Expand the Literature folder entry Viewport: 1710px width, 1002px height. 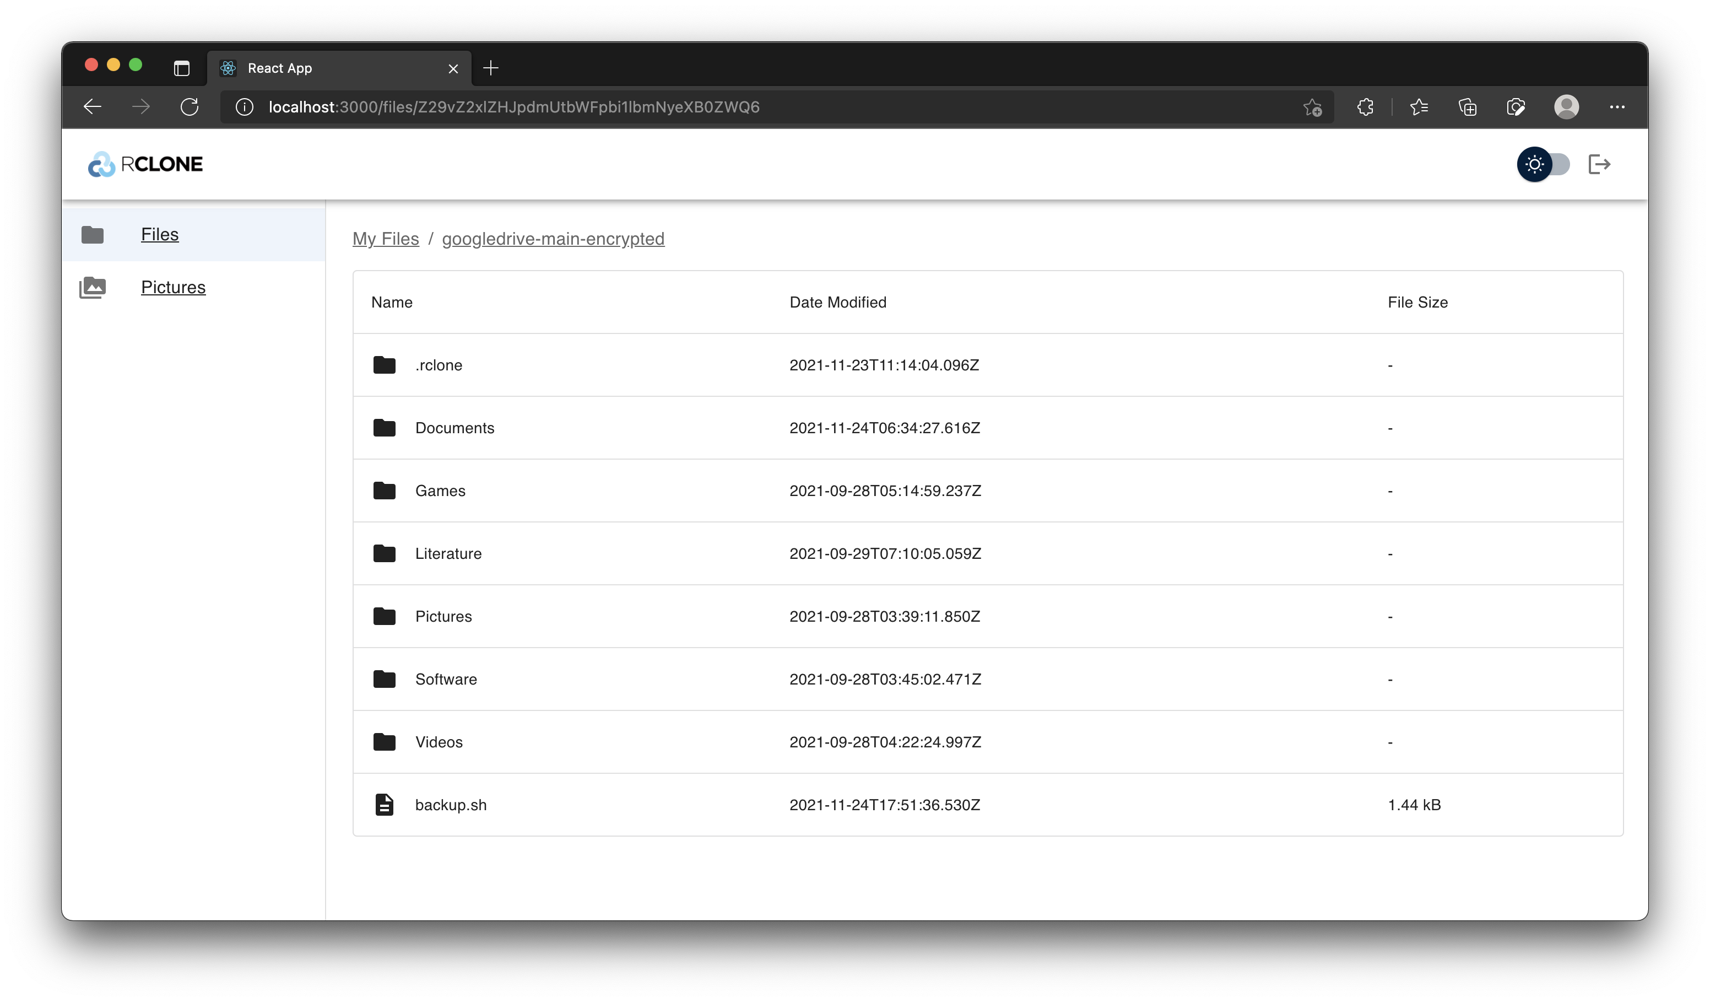tap(448, 553)
